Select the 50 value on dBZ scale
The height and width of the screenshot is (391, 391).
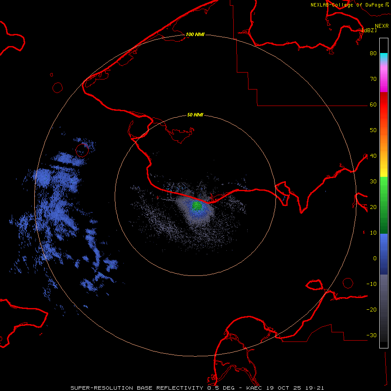pos(373,130)
